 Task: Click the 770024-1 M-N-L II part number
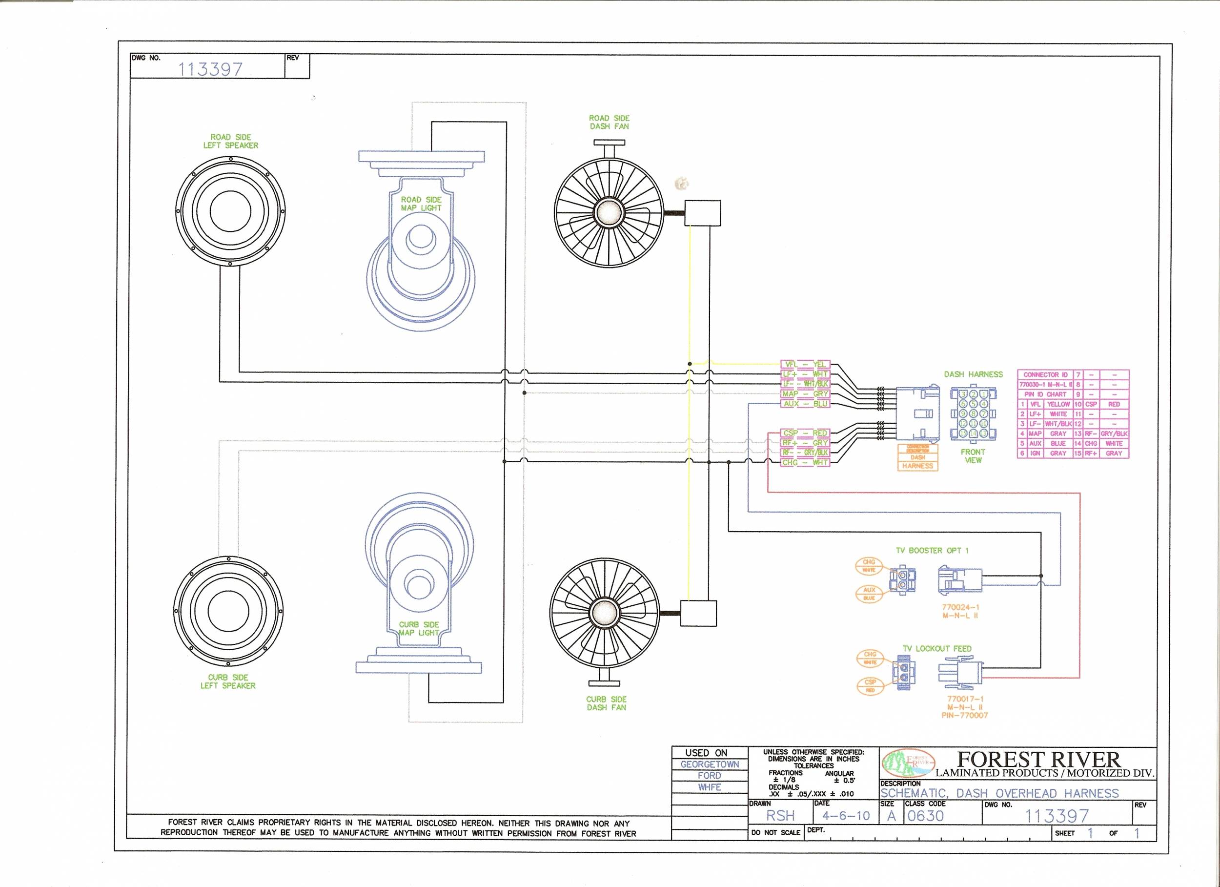click(x=961, y=611)
